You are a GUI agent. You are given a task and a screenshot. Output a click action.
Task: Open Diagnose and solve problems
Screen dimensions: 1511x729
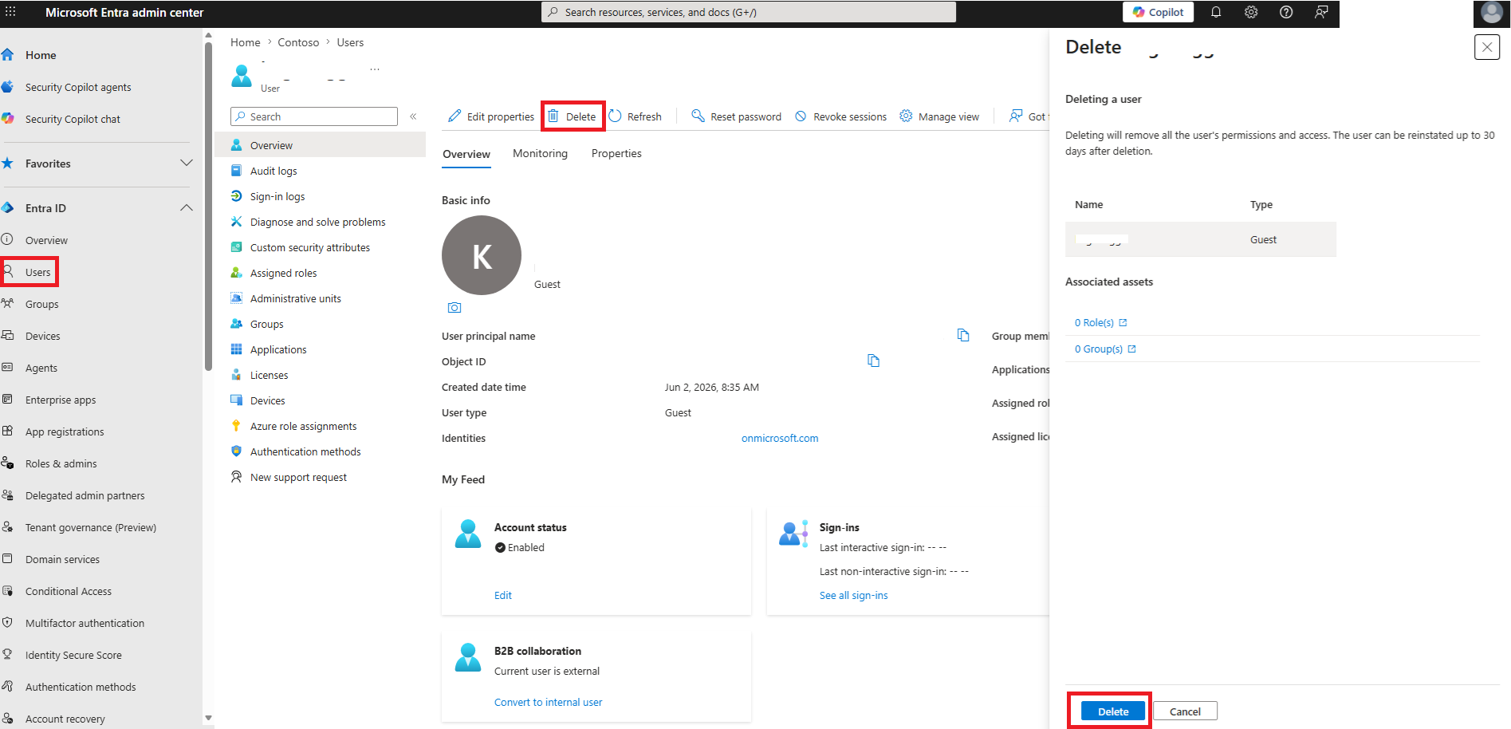point(317,222)
